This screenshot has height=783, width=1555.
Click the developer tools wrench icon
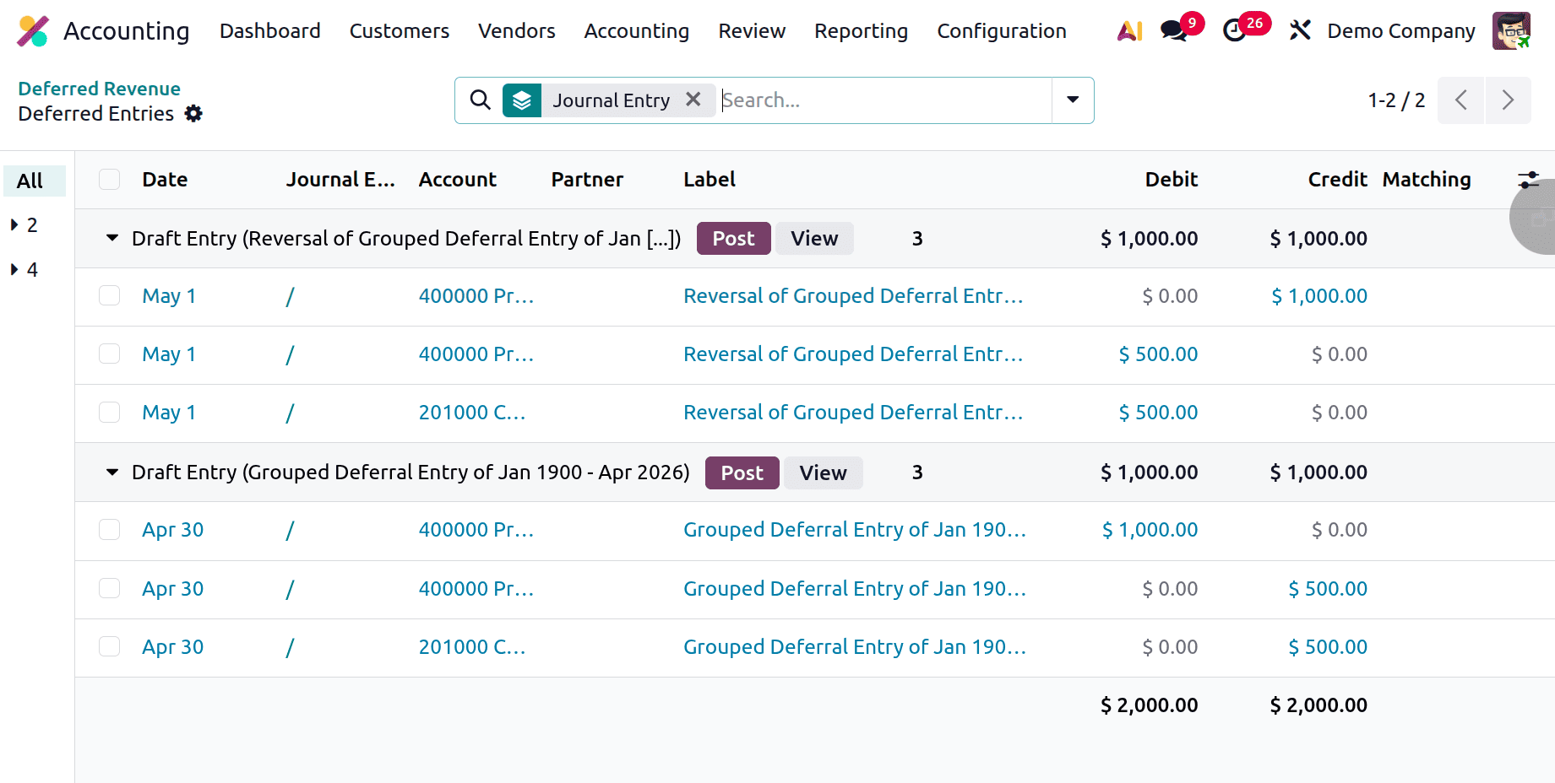(x=1300, y=30)
